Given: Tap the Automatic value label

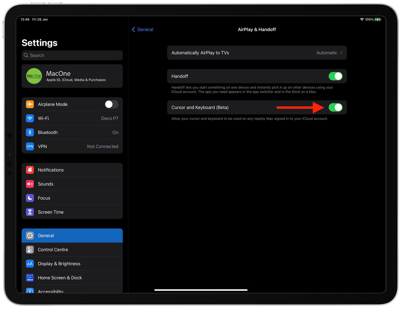Looking at the screenshot, I should pos(327,53).
